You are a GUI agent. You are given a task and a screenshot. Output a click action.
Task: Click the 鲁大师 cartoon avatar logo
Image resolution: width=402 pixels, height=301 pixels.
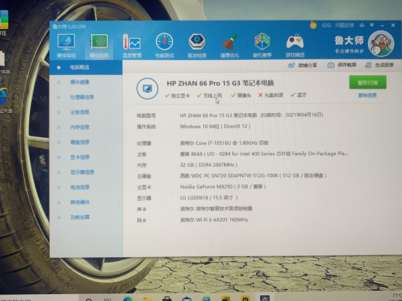[x=380, y=44]
